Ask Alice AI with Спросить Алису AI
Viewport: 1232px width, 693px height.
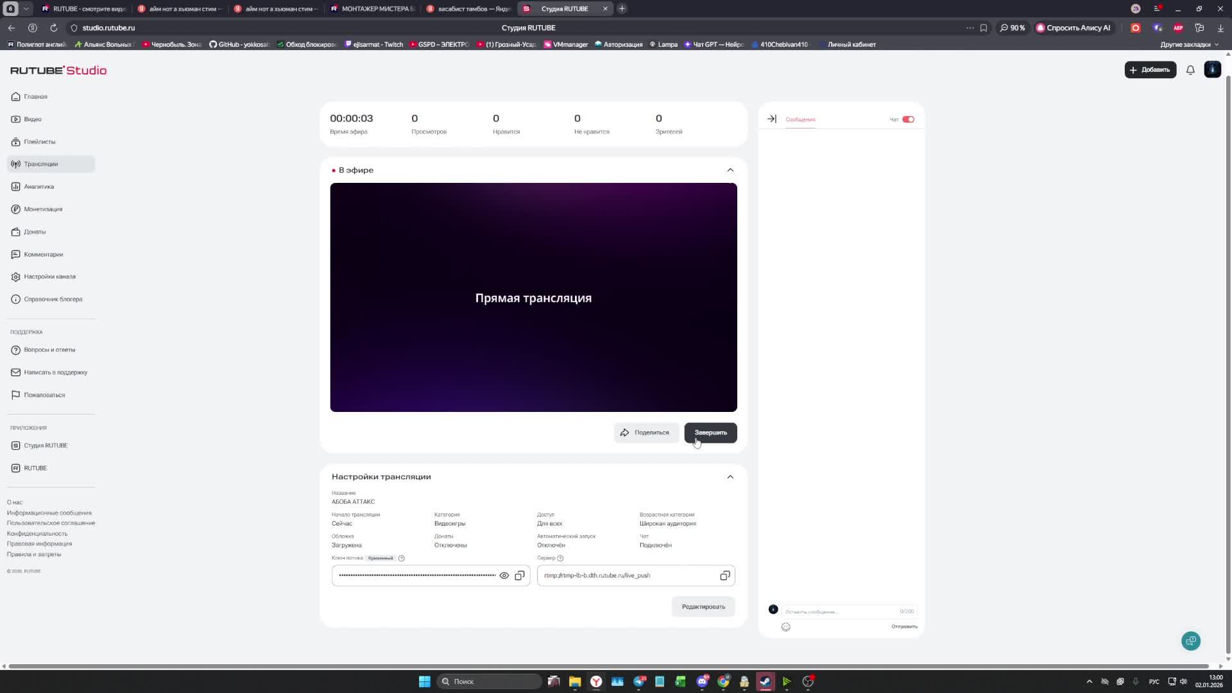(x=1073, y=28)
